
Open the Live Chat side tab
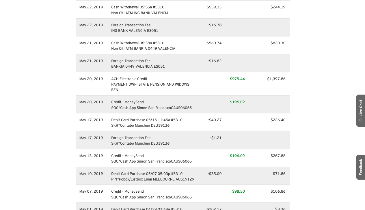pyautogui.click(x=361, y=108)
